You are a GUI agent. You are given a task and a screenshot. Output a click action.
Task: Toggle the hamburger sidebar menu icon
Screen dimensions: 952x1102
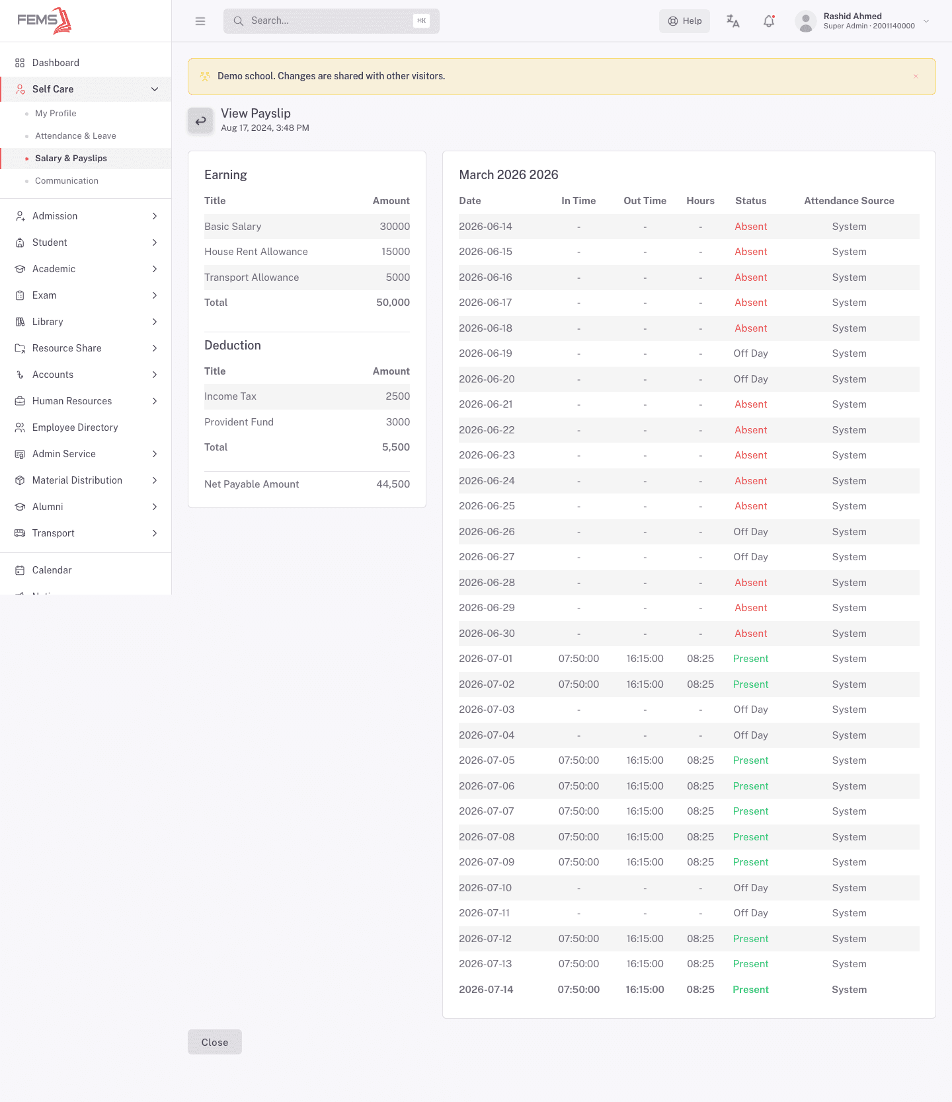pyautogui.click(x=200, y=21)
